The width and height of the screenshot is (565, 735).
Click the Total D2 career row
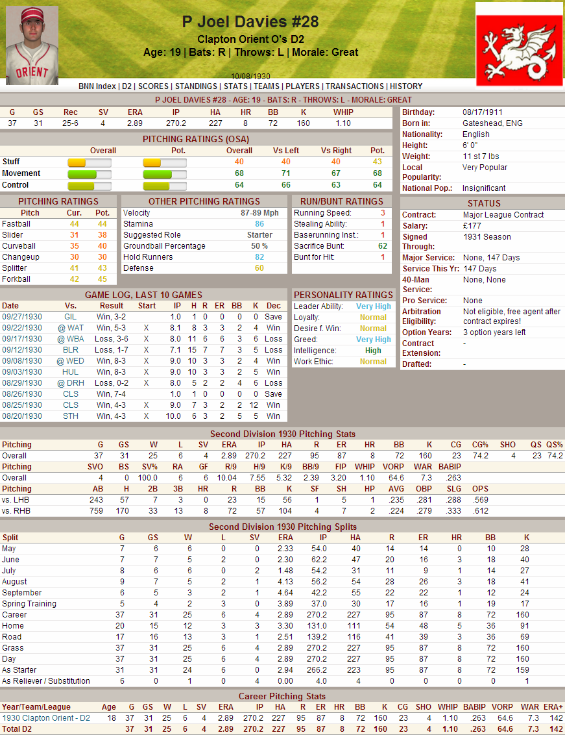pyautogui.click(x=283, y=729)
